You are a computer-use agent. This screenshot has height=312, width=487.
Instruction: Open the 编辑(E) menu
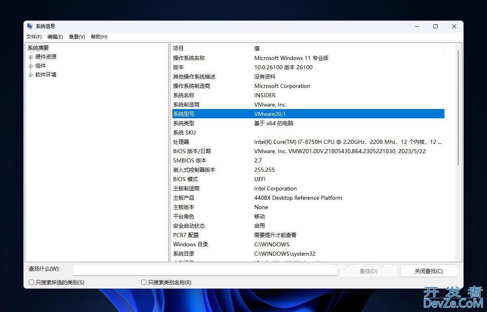click(55, 37)
